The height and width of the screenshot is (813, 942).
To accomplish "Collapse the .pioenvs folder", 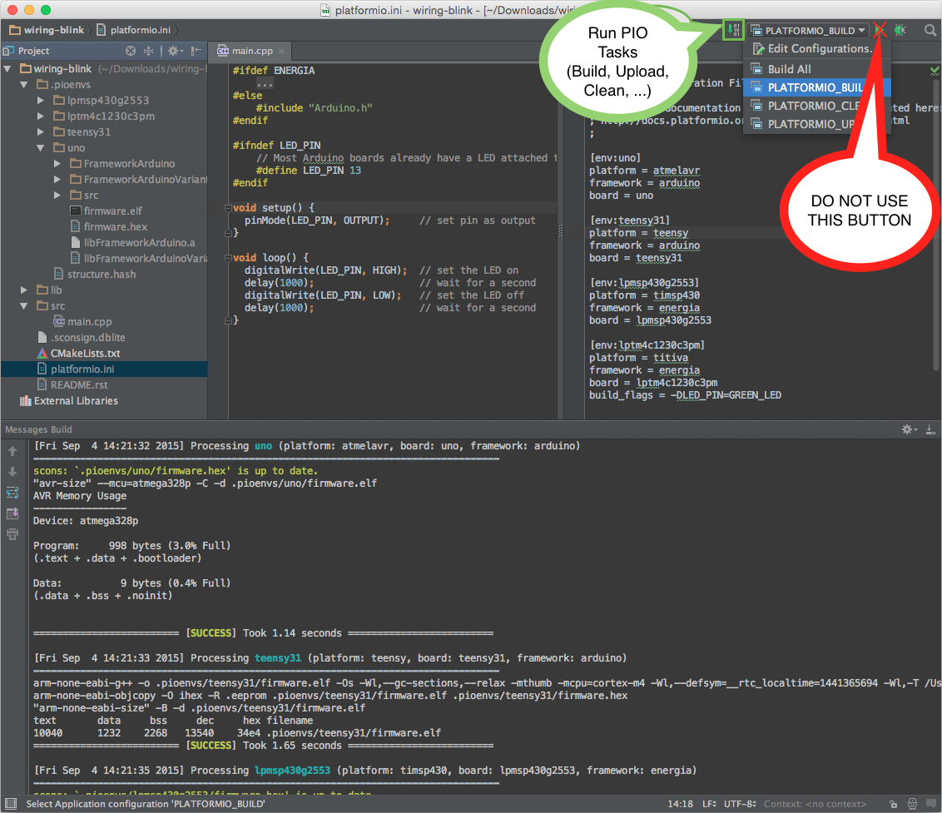I will coord(24,85).
